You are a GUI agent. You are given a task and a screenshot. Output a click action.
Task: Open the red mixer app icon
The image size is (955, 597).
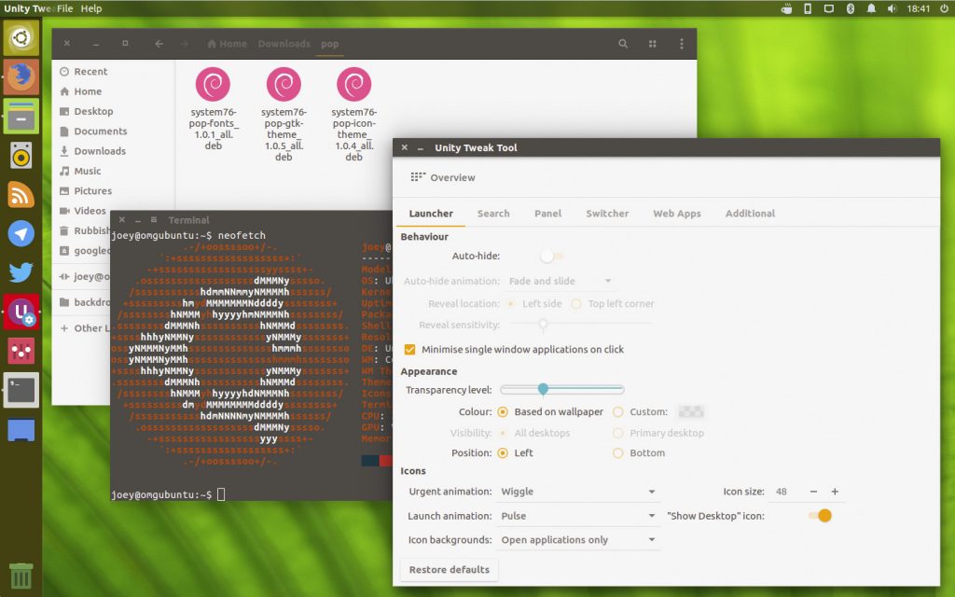21,351
